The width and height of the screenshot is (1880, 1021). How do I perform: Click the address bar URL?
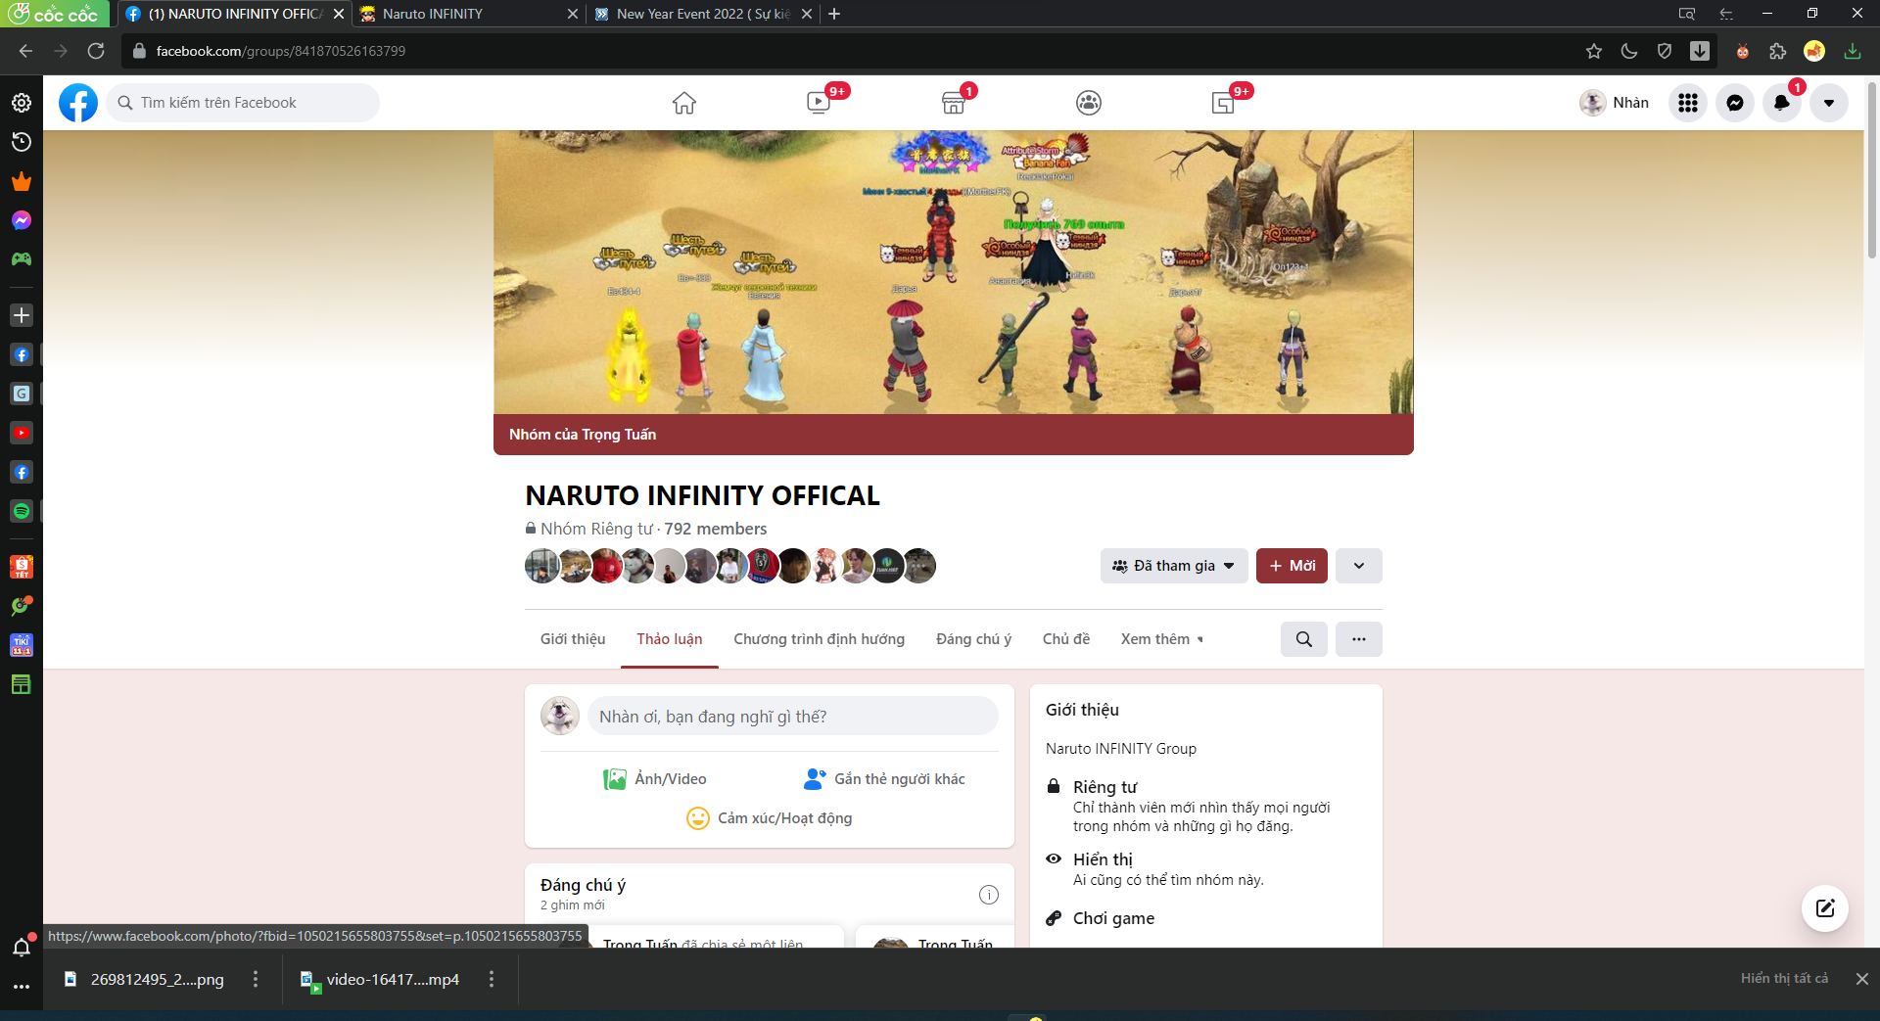click(x=280, y=51)
